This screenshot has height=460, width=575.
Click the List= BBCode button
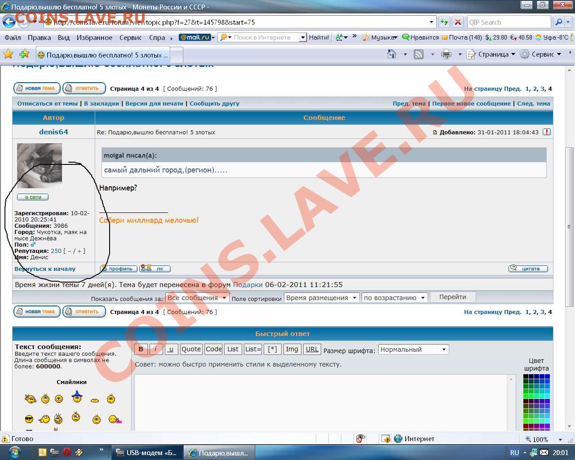(253, 349)
